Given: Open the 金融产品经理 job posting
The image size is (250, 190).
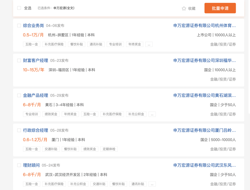Looking at the screenshot, I should click(x=35, y=96).
